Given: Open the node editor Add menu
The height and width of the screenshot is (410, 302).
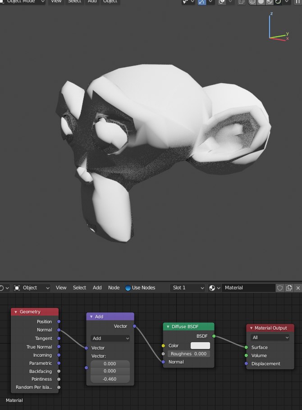Looking at the screenshot, I should point(97,287).
